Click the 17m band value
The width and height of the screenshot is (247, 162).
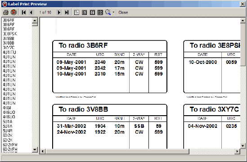click(119, 68)
